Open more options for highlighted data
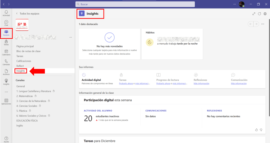This screenshot has height=143, width=270. 263,24
